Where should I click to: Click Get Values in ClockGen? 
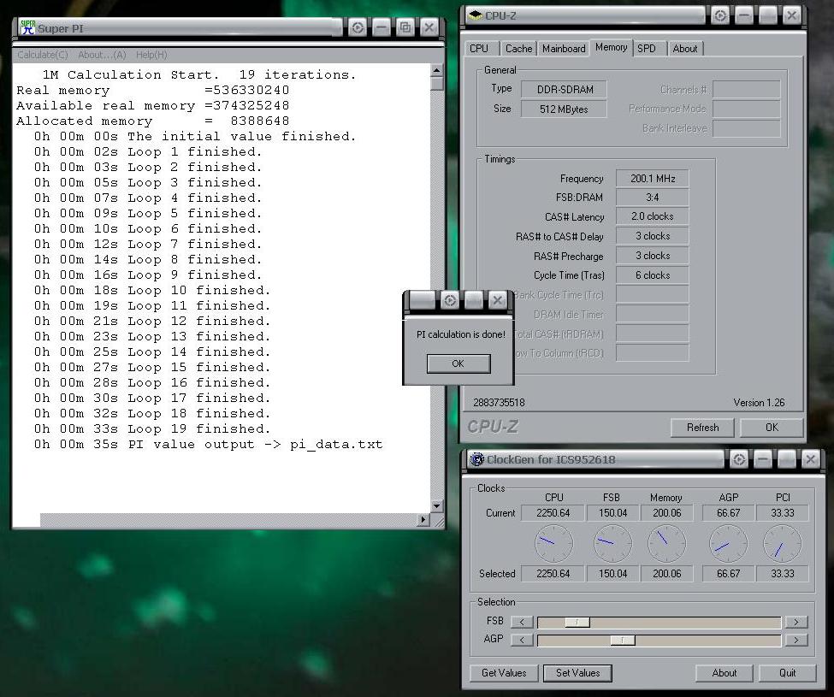coord(504,673)
